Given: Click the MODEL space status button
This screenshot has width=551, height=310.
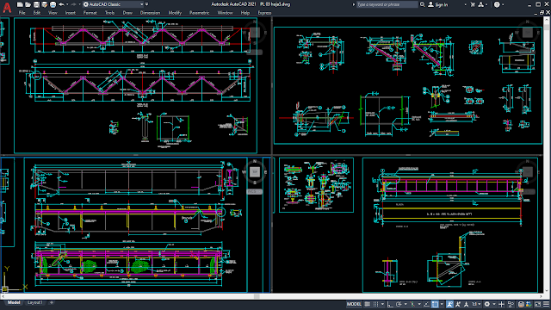Looking at the screenshot, I should pos(354,304).
